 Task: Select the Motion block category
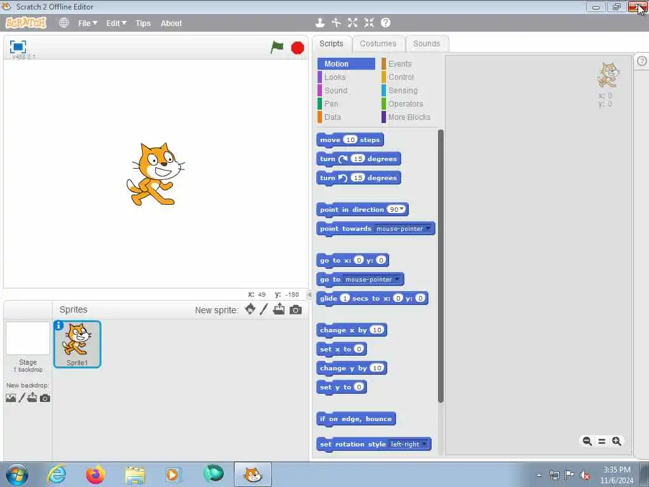(x=346, y=64)
